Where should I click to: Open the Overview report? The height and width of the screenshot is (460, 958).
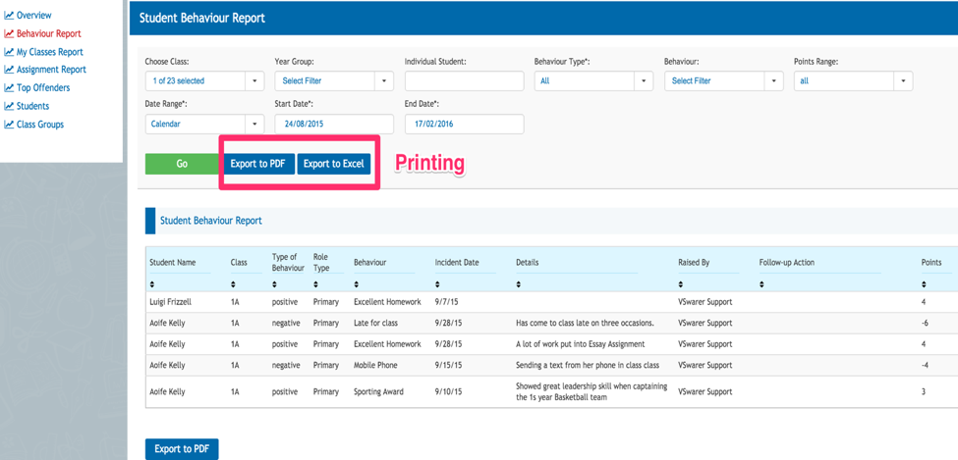(34, 16)
